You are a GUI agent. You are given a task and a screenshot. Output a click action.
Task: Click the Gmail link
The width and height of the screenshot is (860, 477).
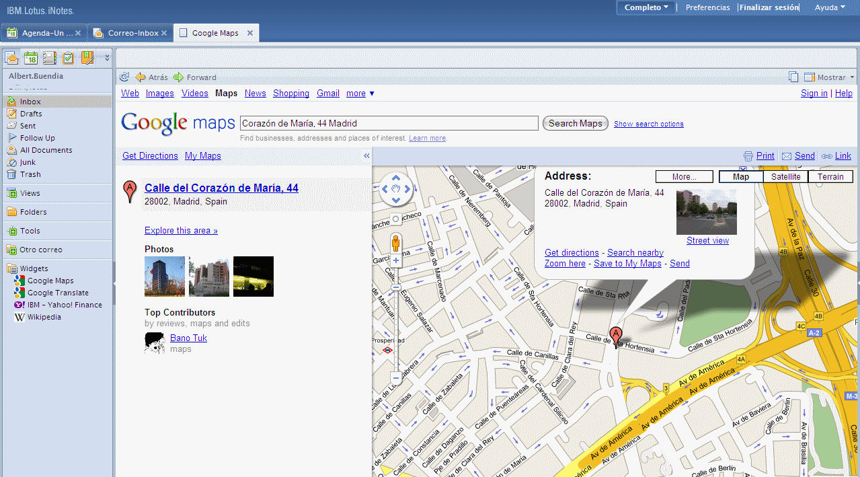pyautogui.click(x=328, y=94)
